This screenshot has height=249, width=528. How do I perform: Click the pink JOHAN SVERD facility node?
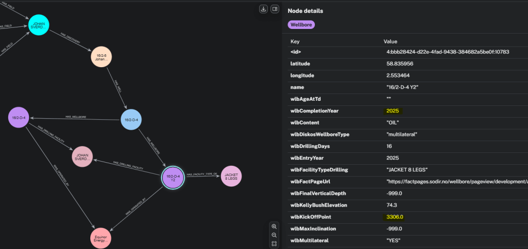82,157
